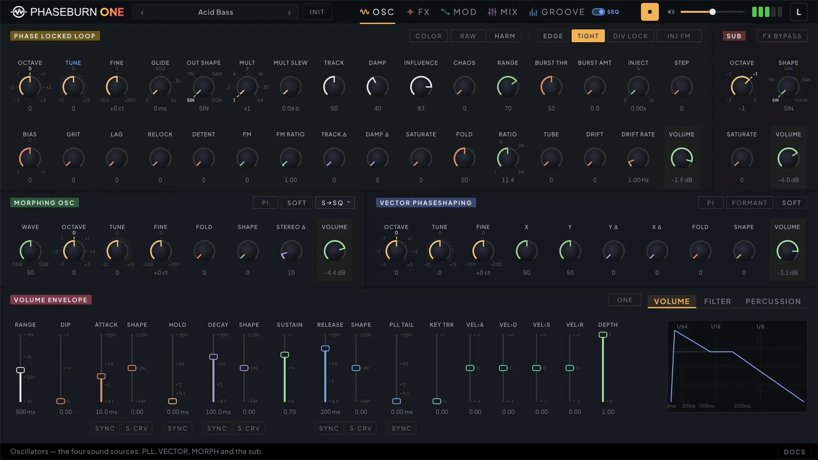This screenshot has width=818, height=460.
Task: Switch to the MOD tab
Action: [x=459, y=12]
